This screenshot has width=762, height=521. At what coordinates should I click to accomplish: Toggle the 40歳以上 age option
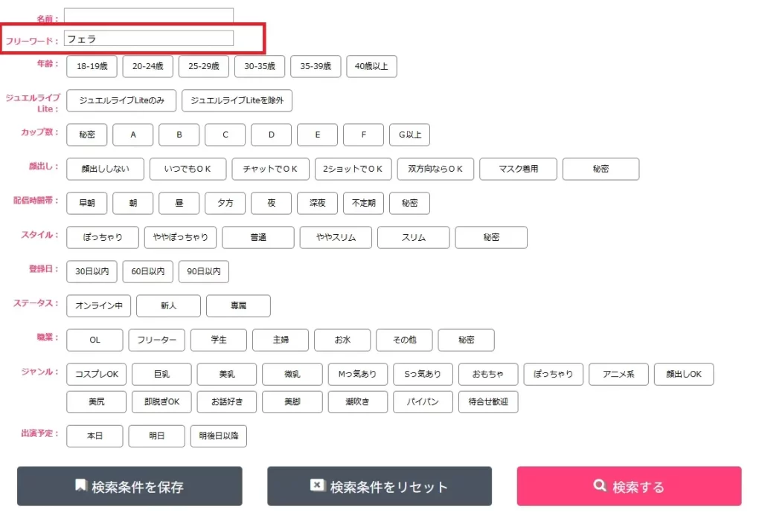(371, 66)
